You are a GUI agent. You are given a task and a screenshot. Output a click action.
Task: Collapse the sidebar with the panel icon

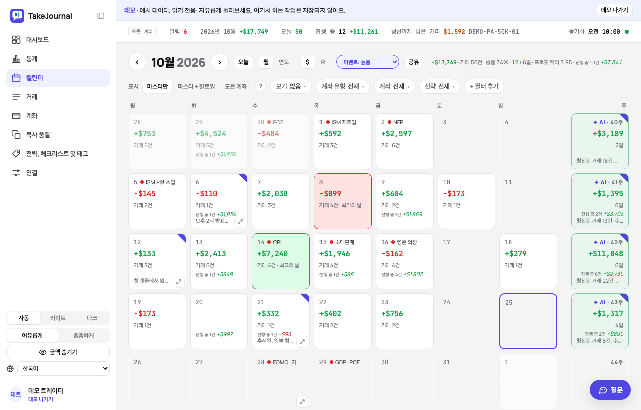click(101, 16)
